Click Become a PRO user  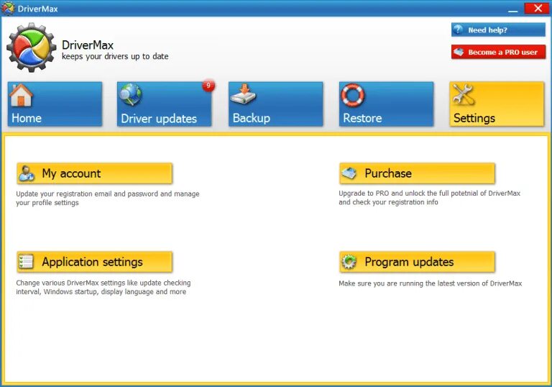pos(498,52)
